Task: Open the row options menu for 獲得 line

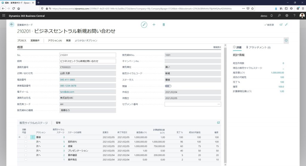Action: (32, 137)
